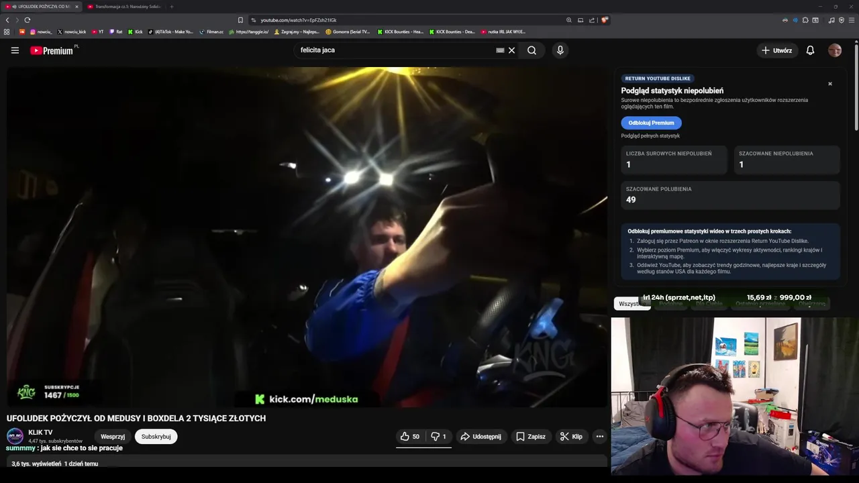Create a clip with Klip button
Image resolution: width=859 pixels, height=483 pixels.
pos(571,437)
